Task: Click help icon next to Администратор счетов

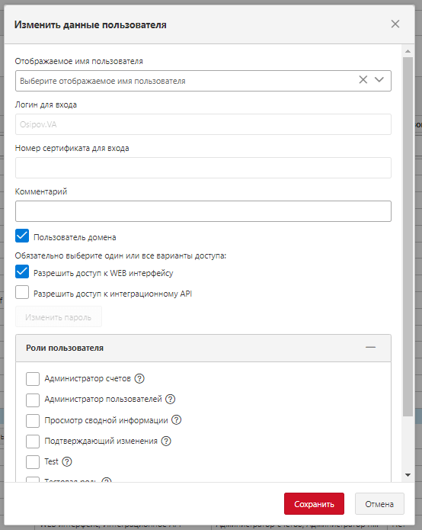Action: tap(139, 378)
